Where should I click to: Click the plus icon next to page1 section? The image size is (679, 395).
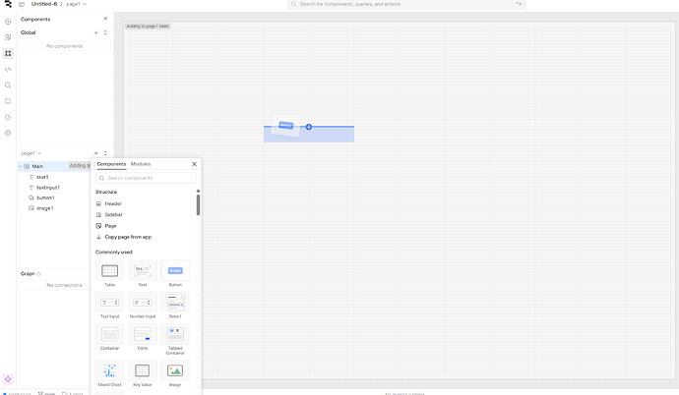pos(96,153)
